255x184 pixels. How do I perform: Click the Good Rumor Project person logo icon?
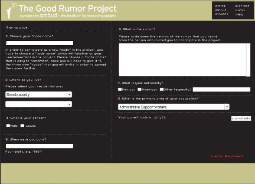[x=11, y=11]
